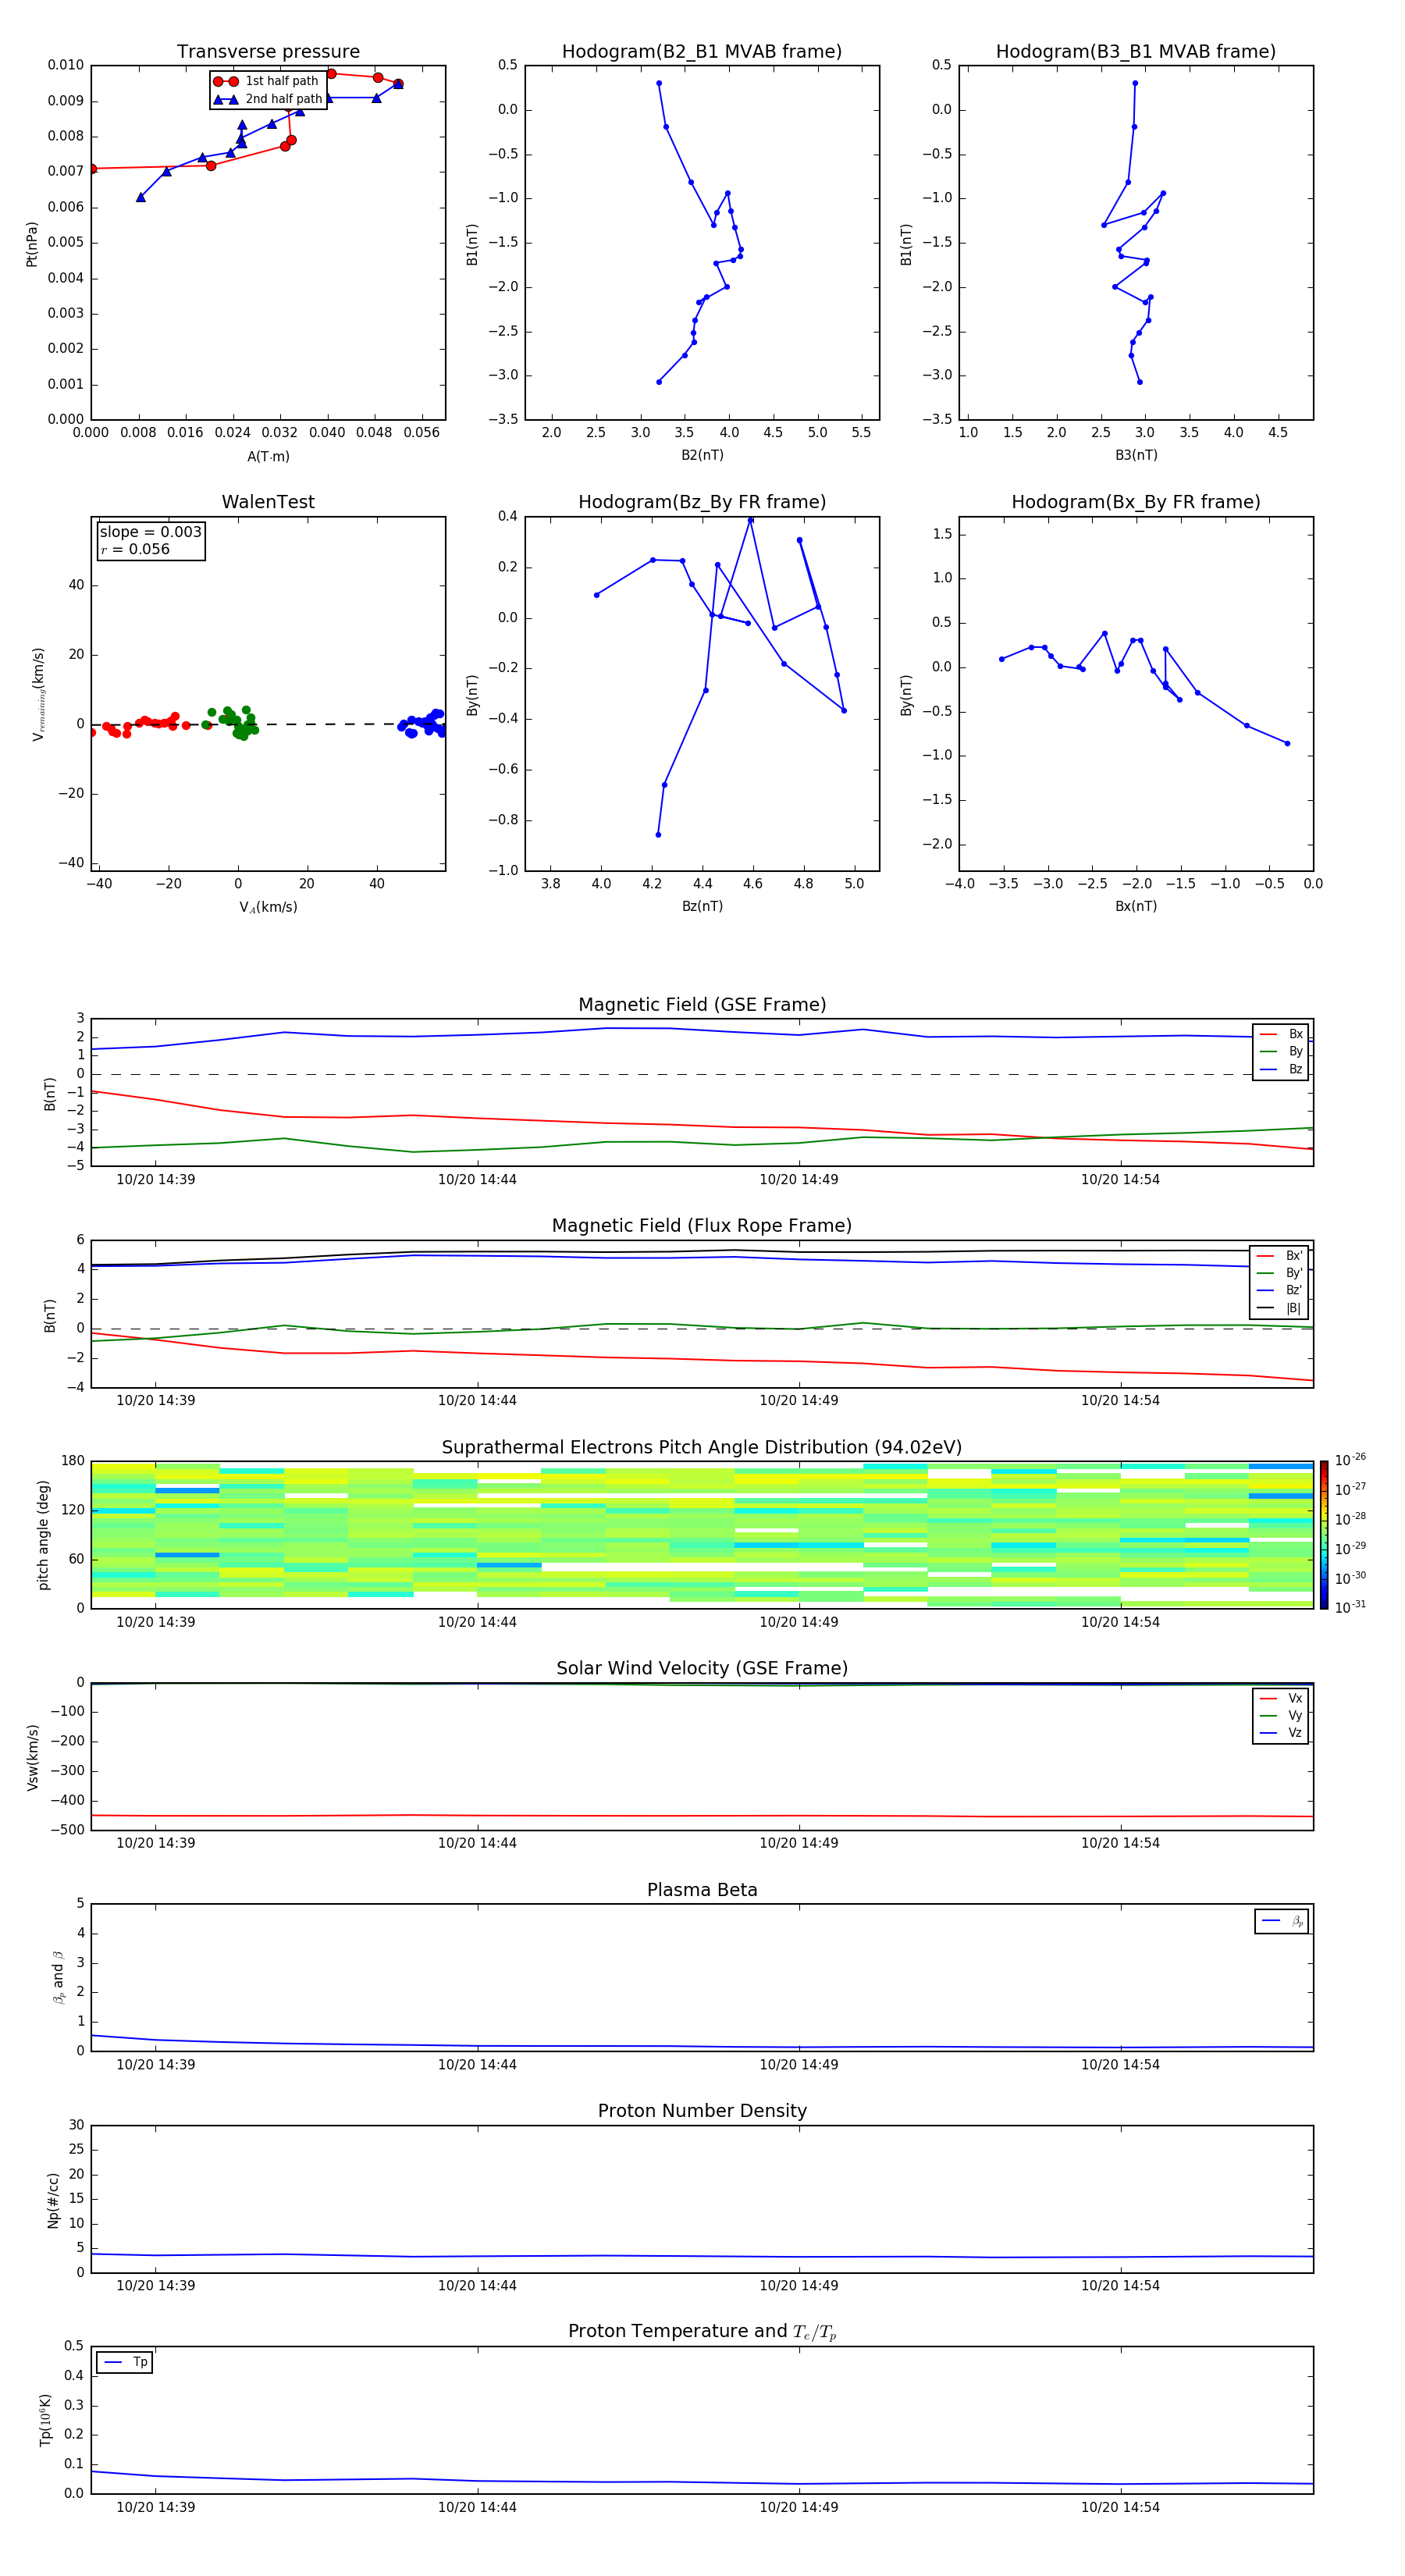Click 'Magnetic Field (GSE Frame)' title
The height and width of the screenshot is (2576, 1405).
click(x=702, y=1005)
